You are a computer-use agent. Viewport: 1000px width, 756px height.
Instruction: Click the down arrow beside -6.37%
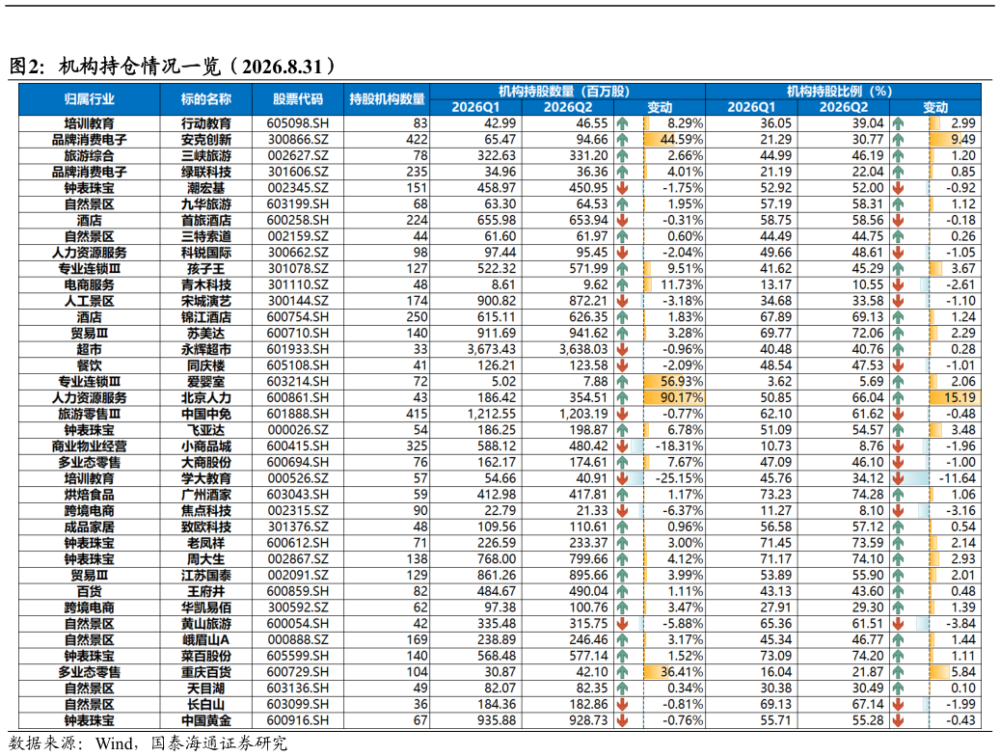[x=622, y=511]
